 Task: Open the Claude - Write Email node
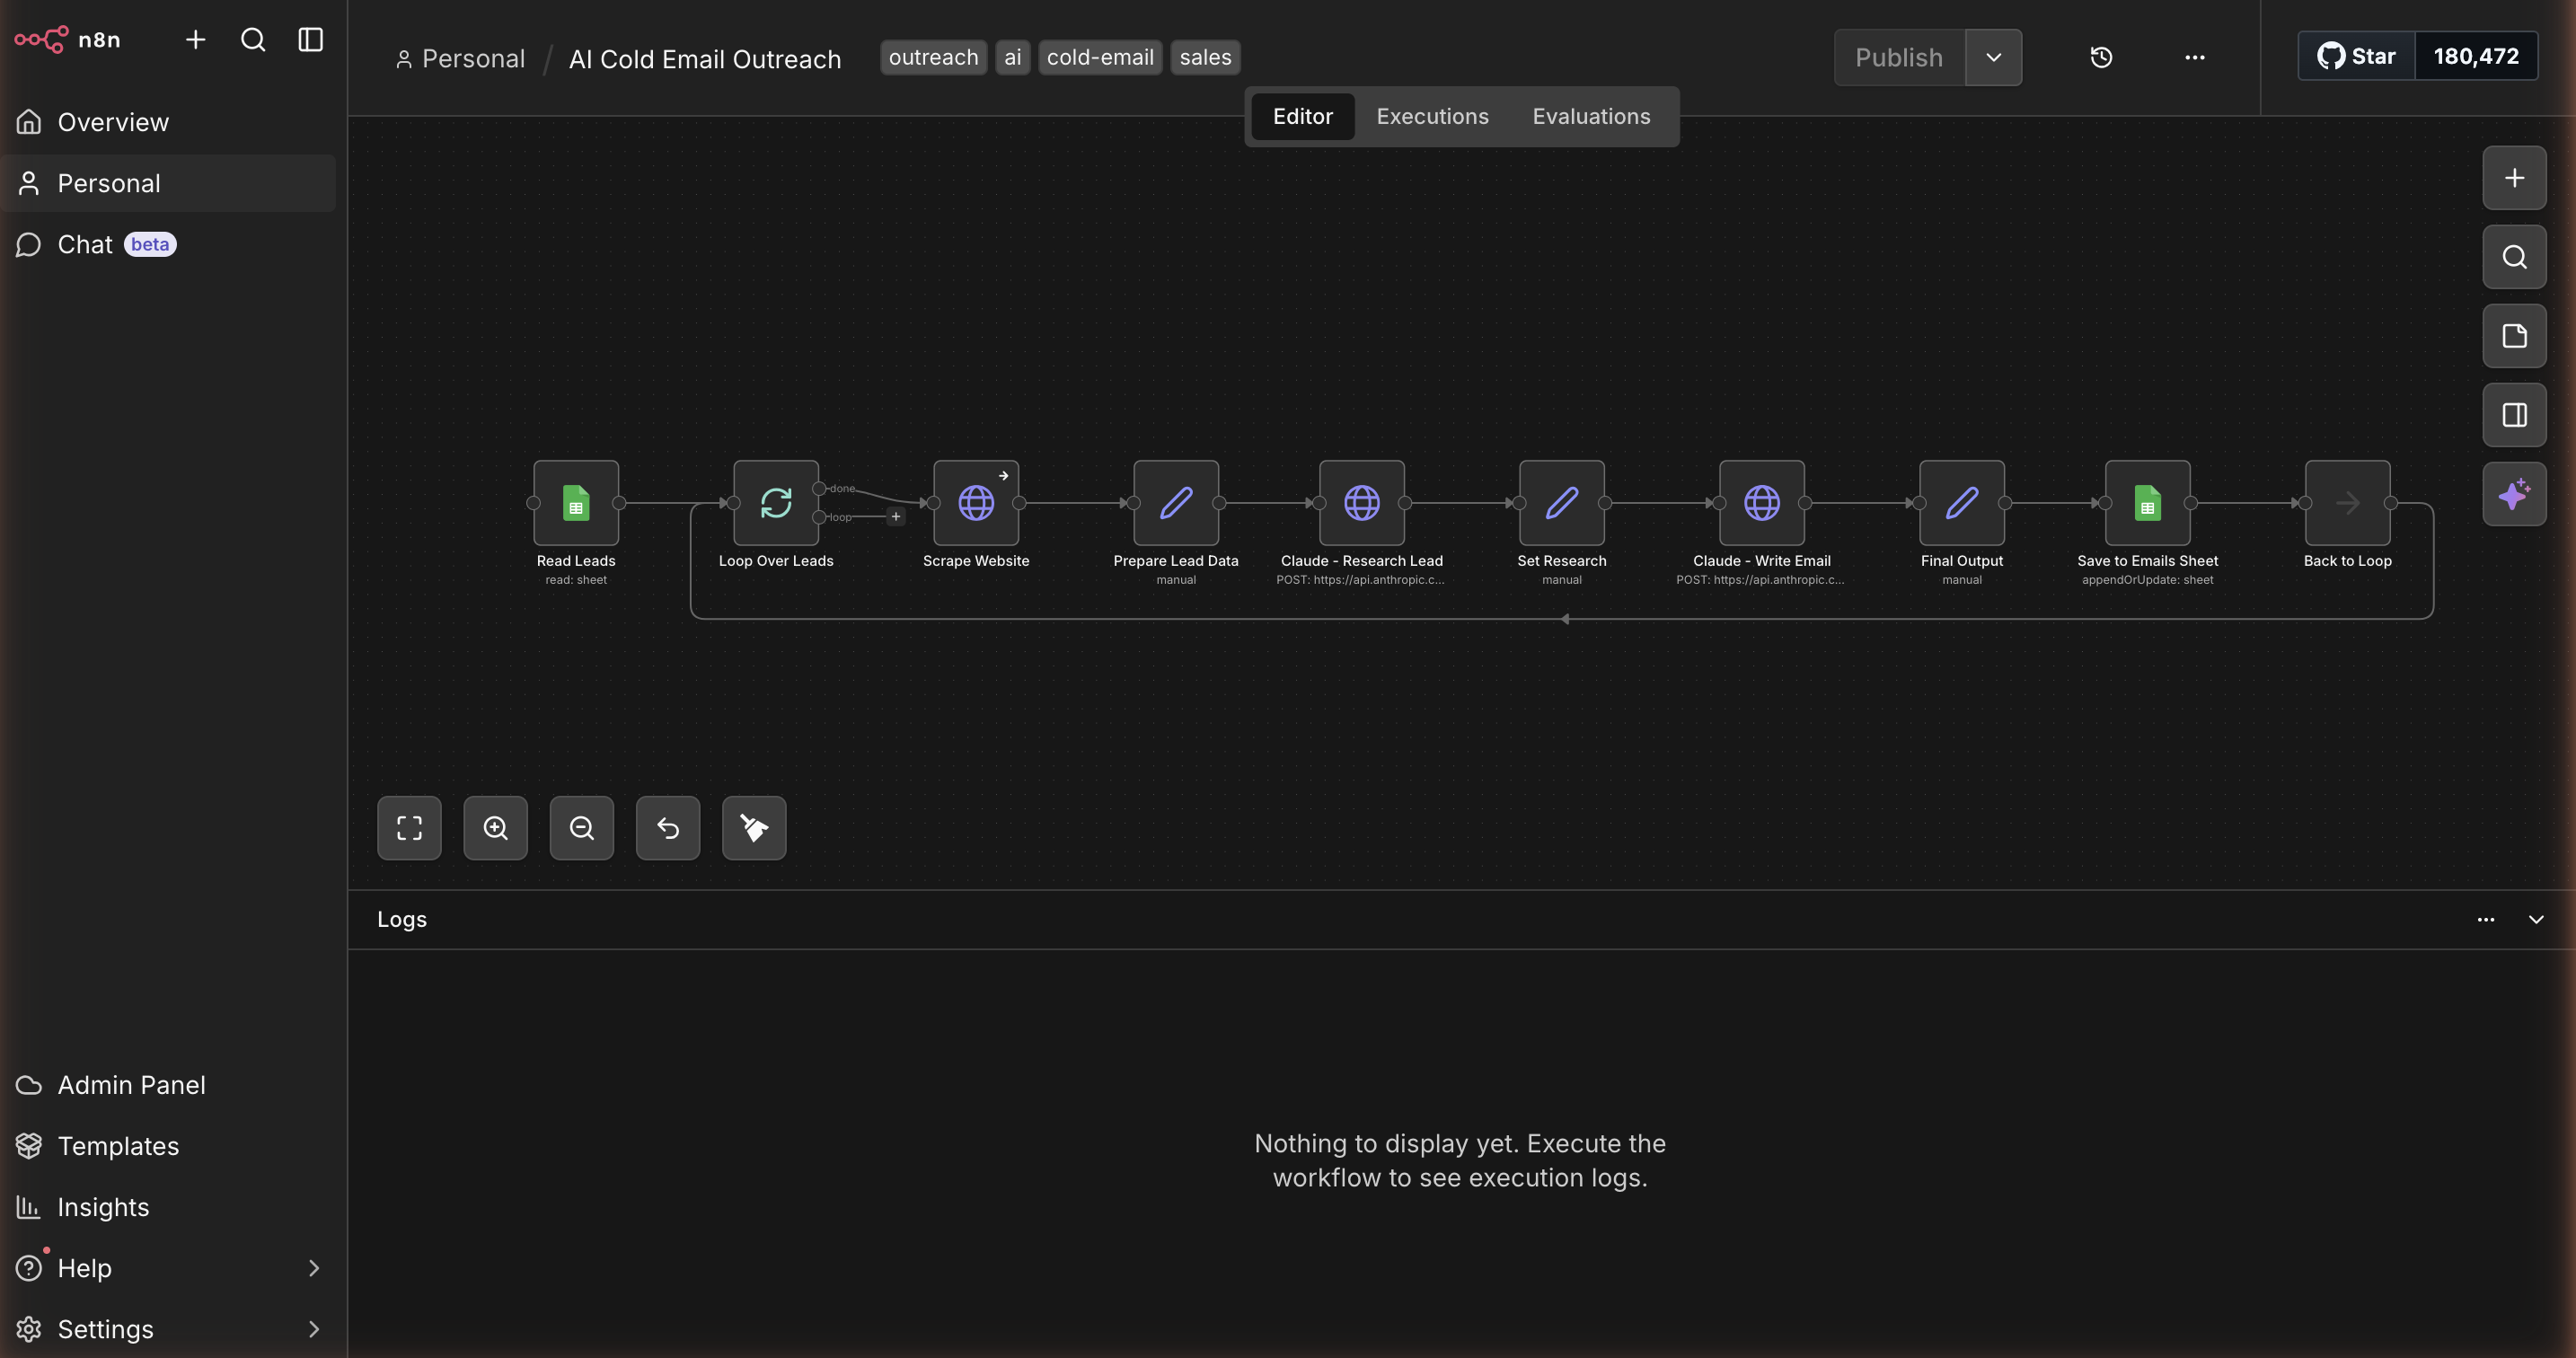(1761, 503)
